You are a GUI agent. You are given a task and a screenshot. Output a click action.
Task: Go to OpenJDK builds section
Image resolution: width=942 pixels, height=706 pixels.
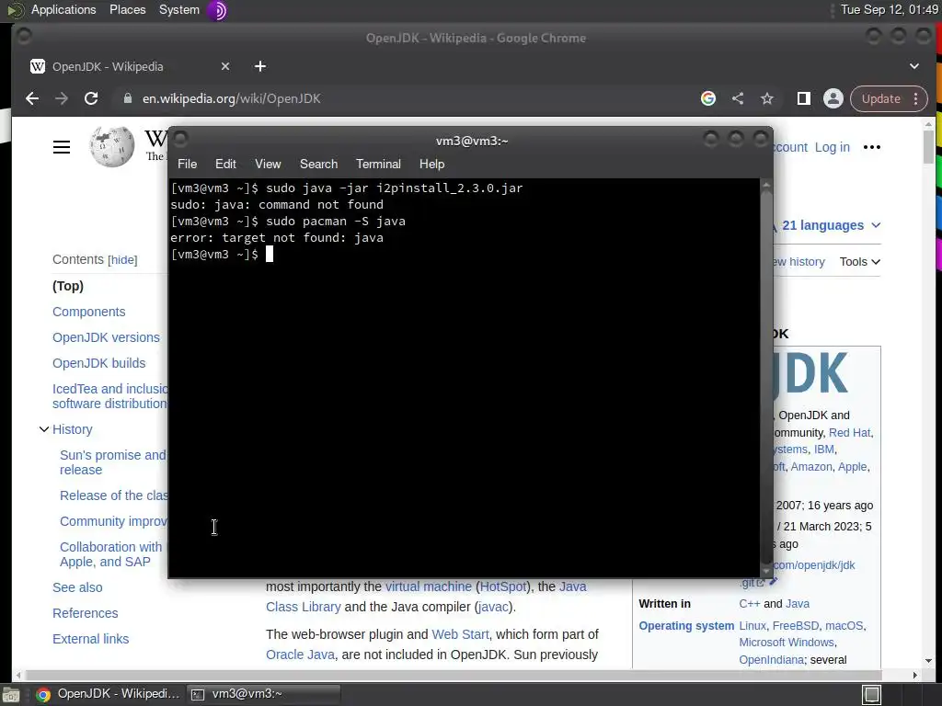coord(99,363)
